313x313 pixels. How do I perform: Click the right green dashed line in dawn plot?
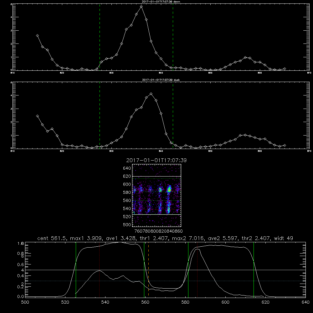point(173,37)
